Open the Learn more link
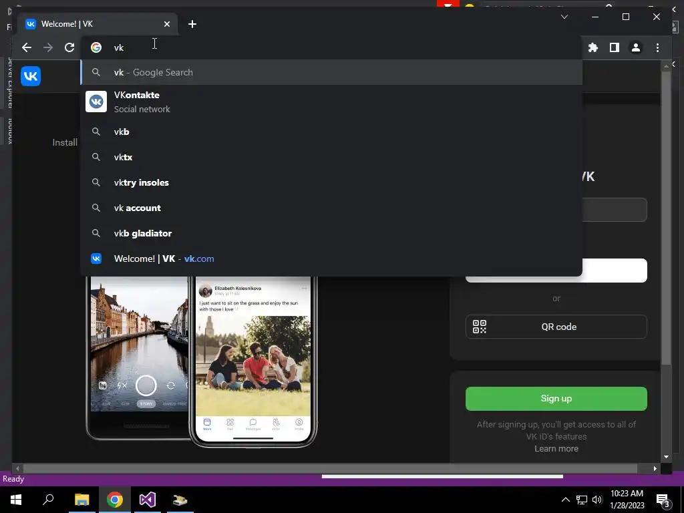Screen dimensions: 684x513 (556, 448)
